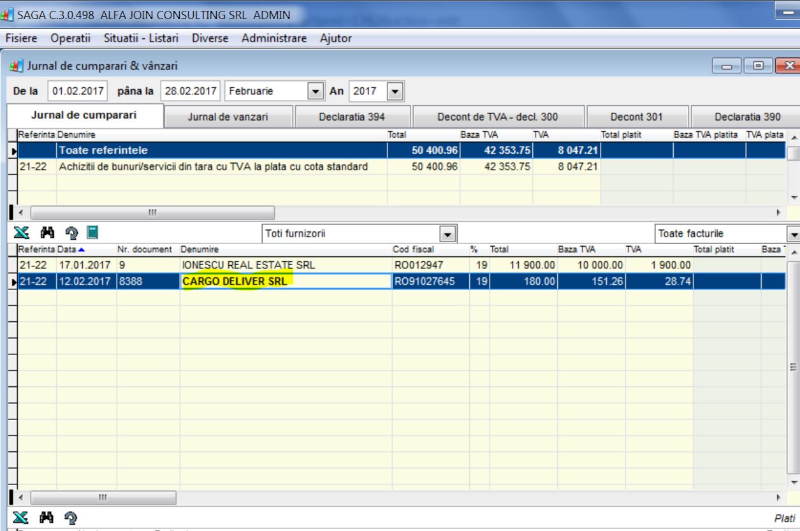
Task: Click the De la date field 01.02.2017
Action: tap(78, 91)
